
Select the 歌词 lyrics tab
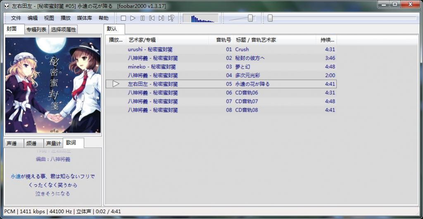(73, 143)
